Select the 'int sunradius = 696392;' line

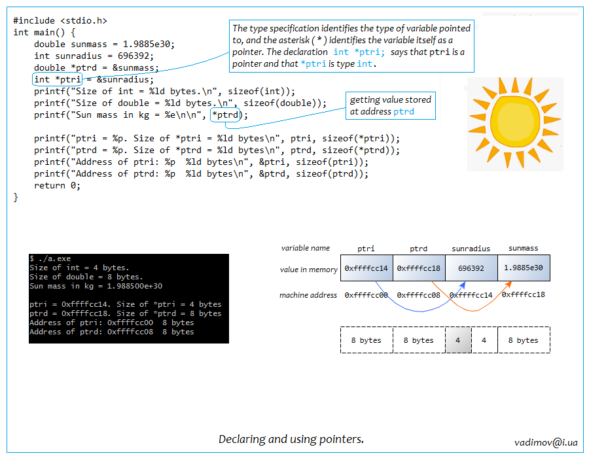click(x=94, y=56)
